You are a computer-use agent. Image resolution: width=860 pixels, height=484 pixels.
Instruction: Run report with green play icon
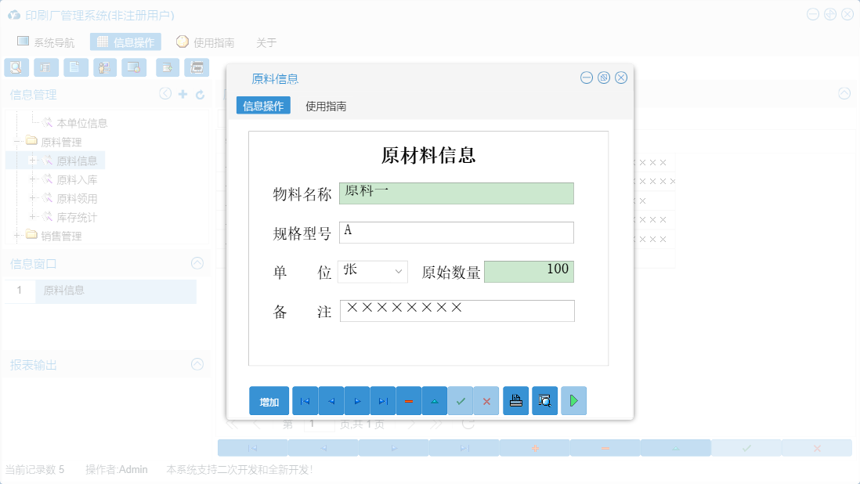(573, 400)
